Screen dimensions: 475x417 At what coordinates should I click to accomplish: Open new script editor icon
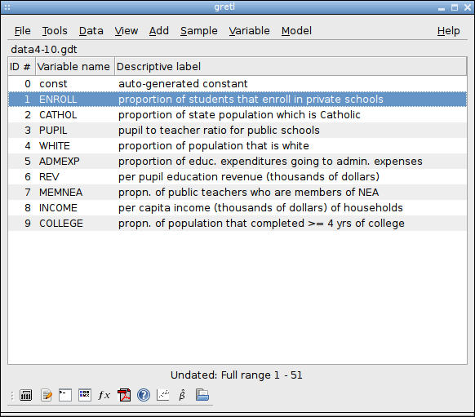[x=47, y=395]
